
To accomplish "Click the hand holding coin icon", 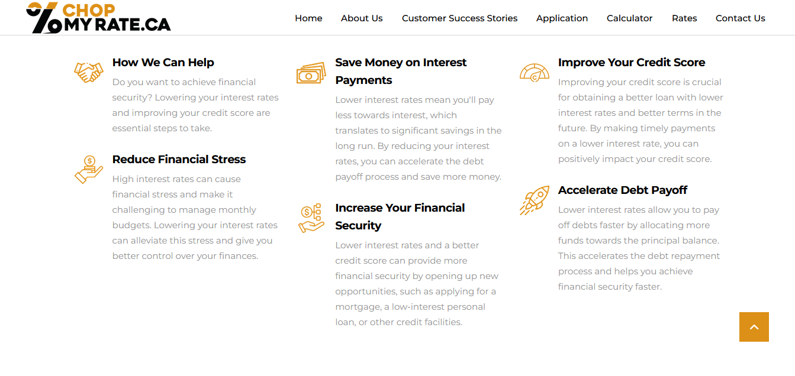I will (89, 169).
